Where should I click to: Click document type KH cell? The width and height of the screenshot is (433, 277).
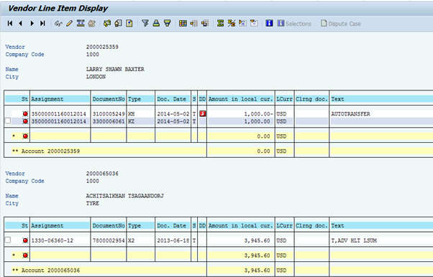pyautogui.click(x=141, y=114)
